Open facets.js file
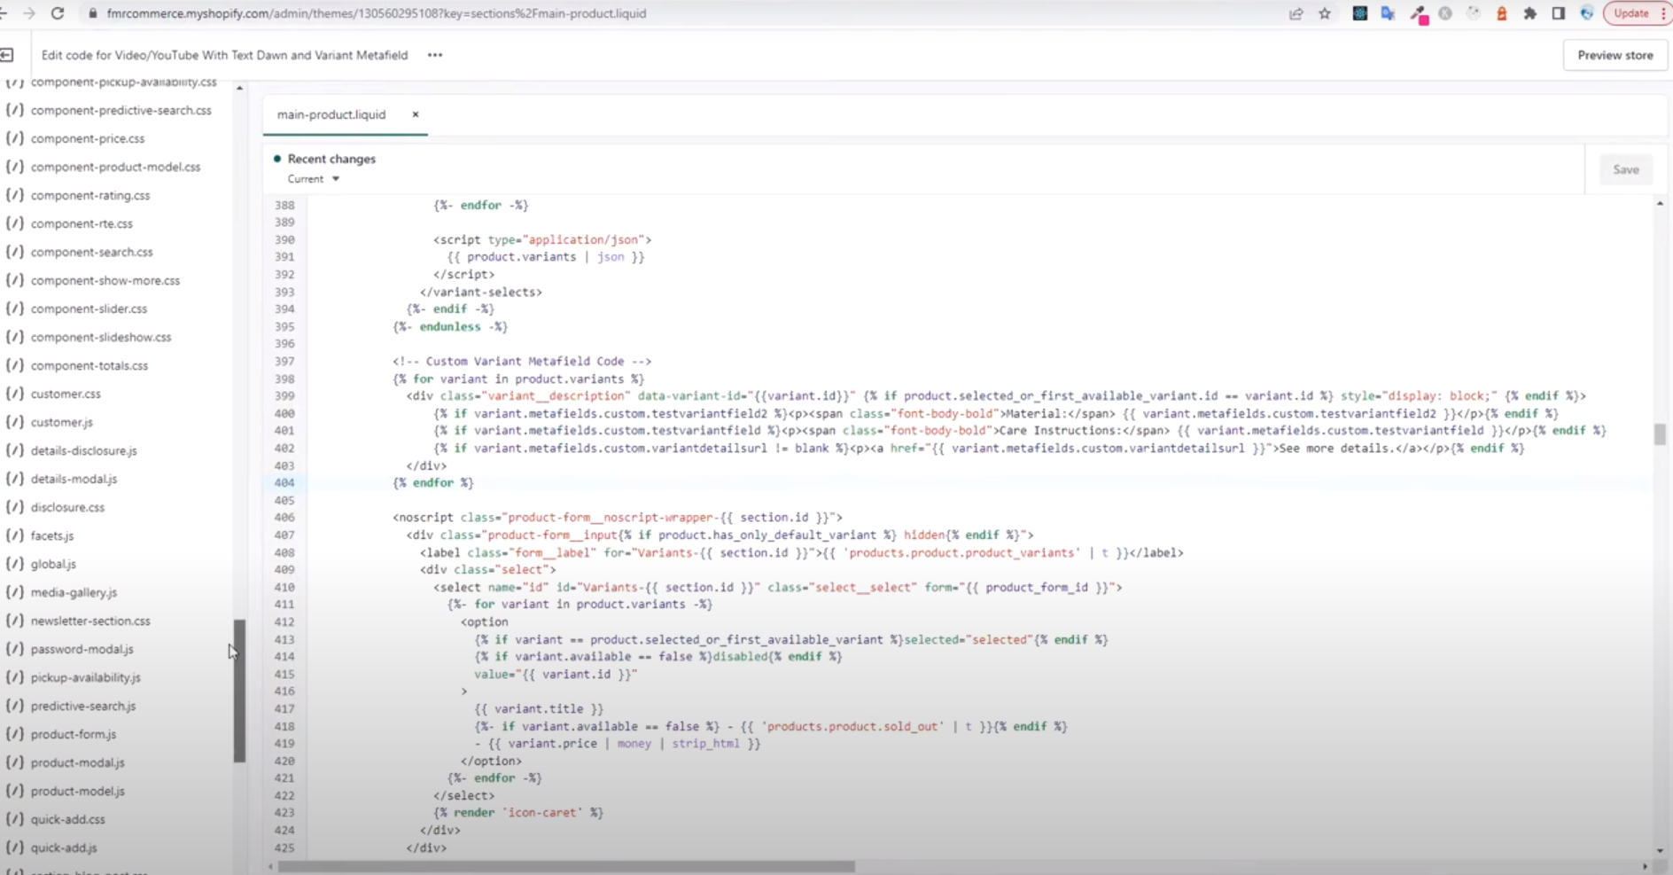The image size is (1673, 875). [51, 535]
